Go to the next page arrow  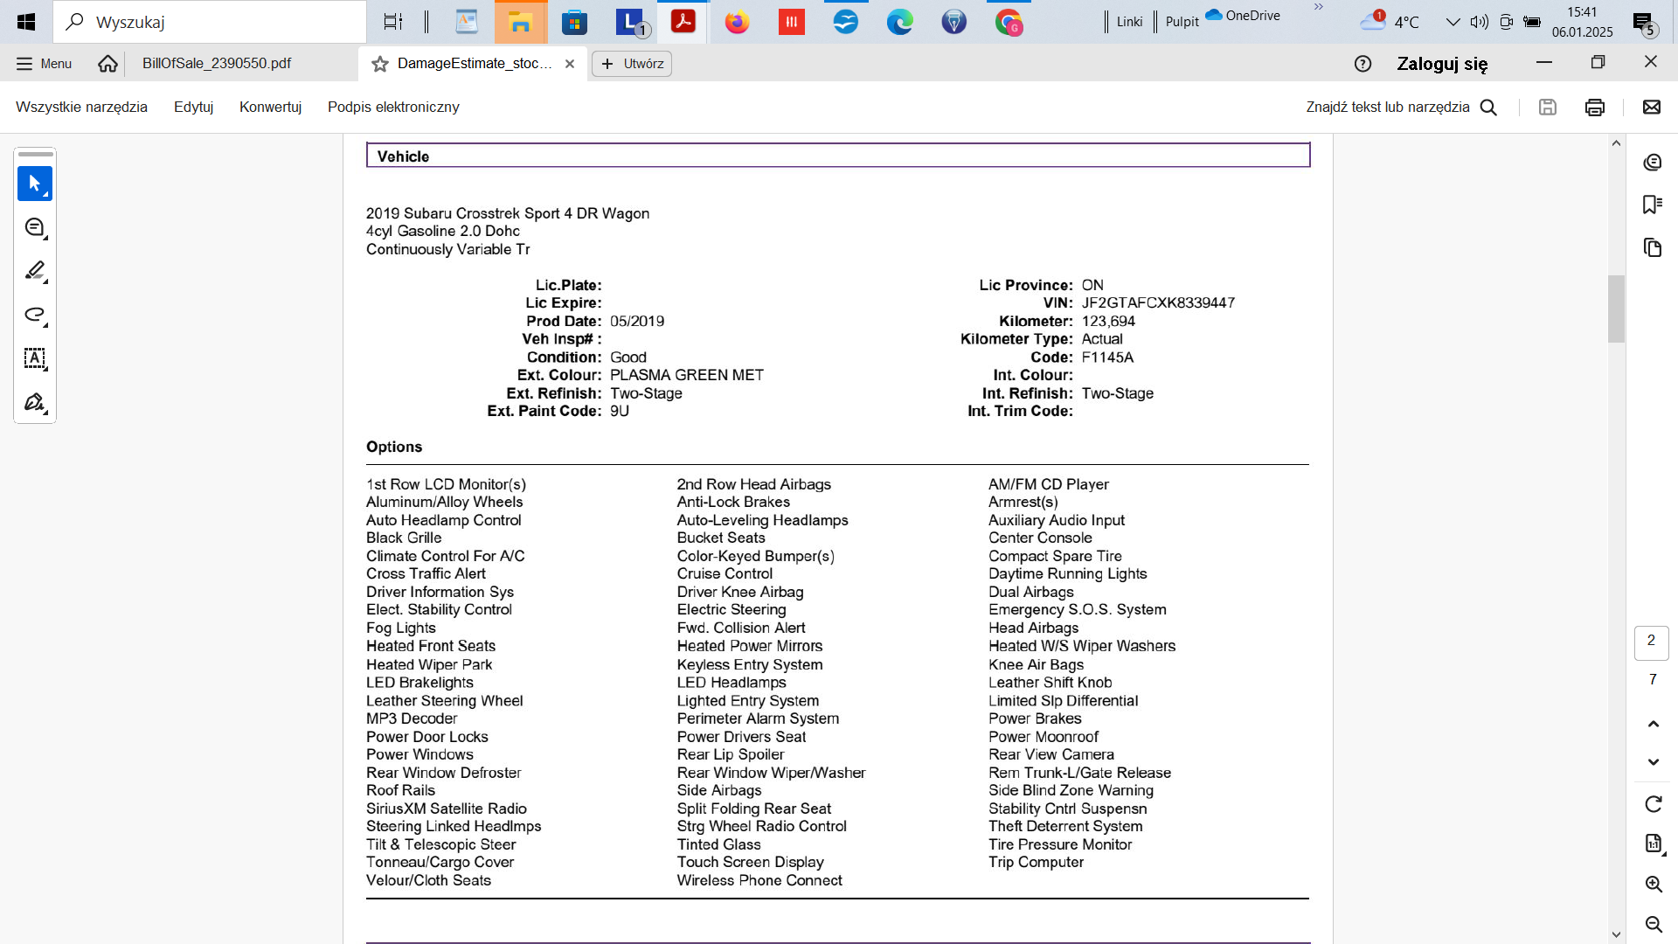coord(1653,762)
